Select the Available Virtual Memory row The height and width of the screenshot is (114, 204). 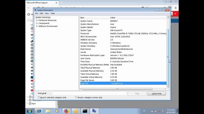[123, 77]
